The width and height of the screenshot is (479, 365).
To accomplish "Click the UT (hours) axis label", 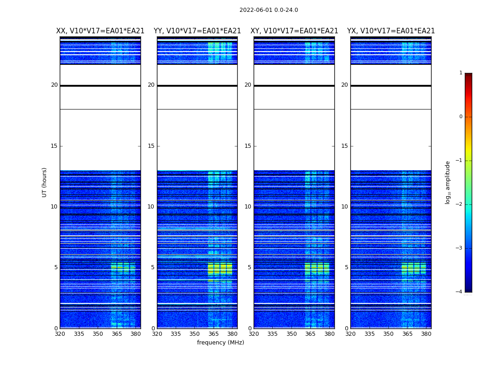I will click(x=44, y=182).
